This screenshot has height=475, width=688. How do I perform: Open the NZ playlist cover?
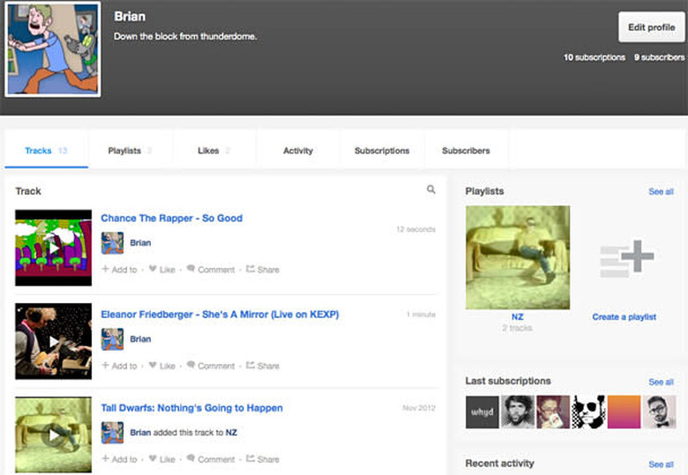point(518,257)
